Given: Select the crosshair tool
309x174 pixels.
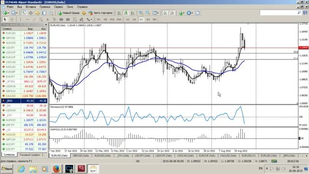Looking at the screenshot, I should pyautogui.click(x=12, y=19).
